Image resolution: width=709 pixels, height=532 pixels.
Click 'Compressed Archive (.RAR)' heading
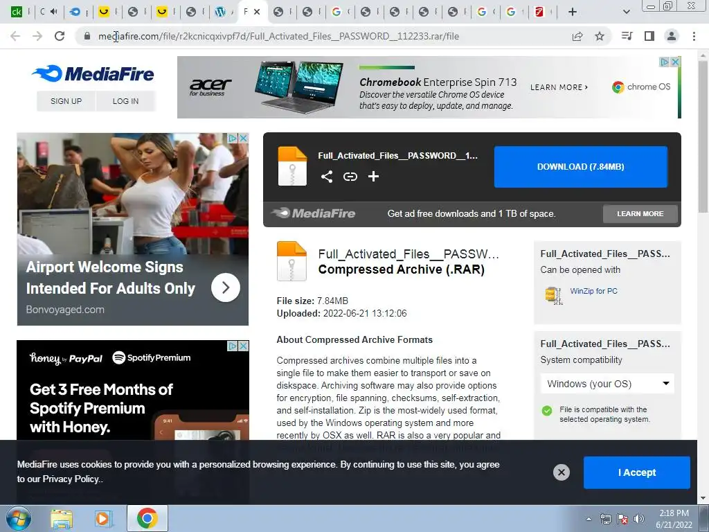[x=402, y=269]
